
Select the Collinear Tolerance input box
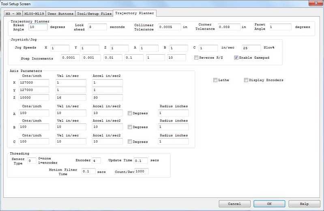point(170,27)
